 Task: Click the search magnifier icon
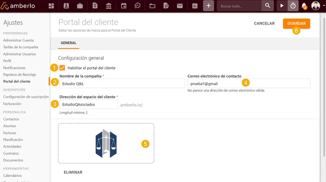click(x=268, y=6)
